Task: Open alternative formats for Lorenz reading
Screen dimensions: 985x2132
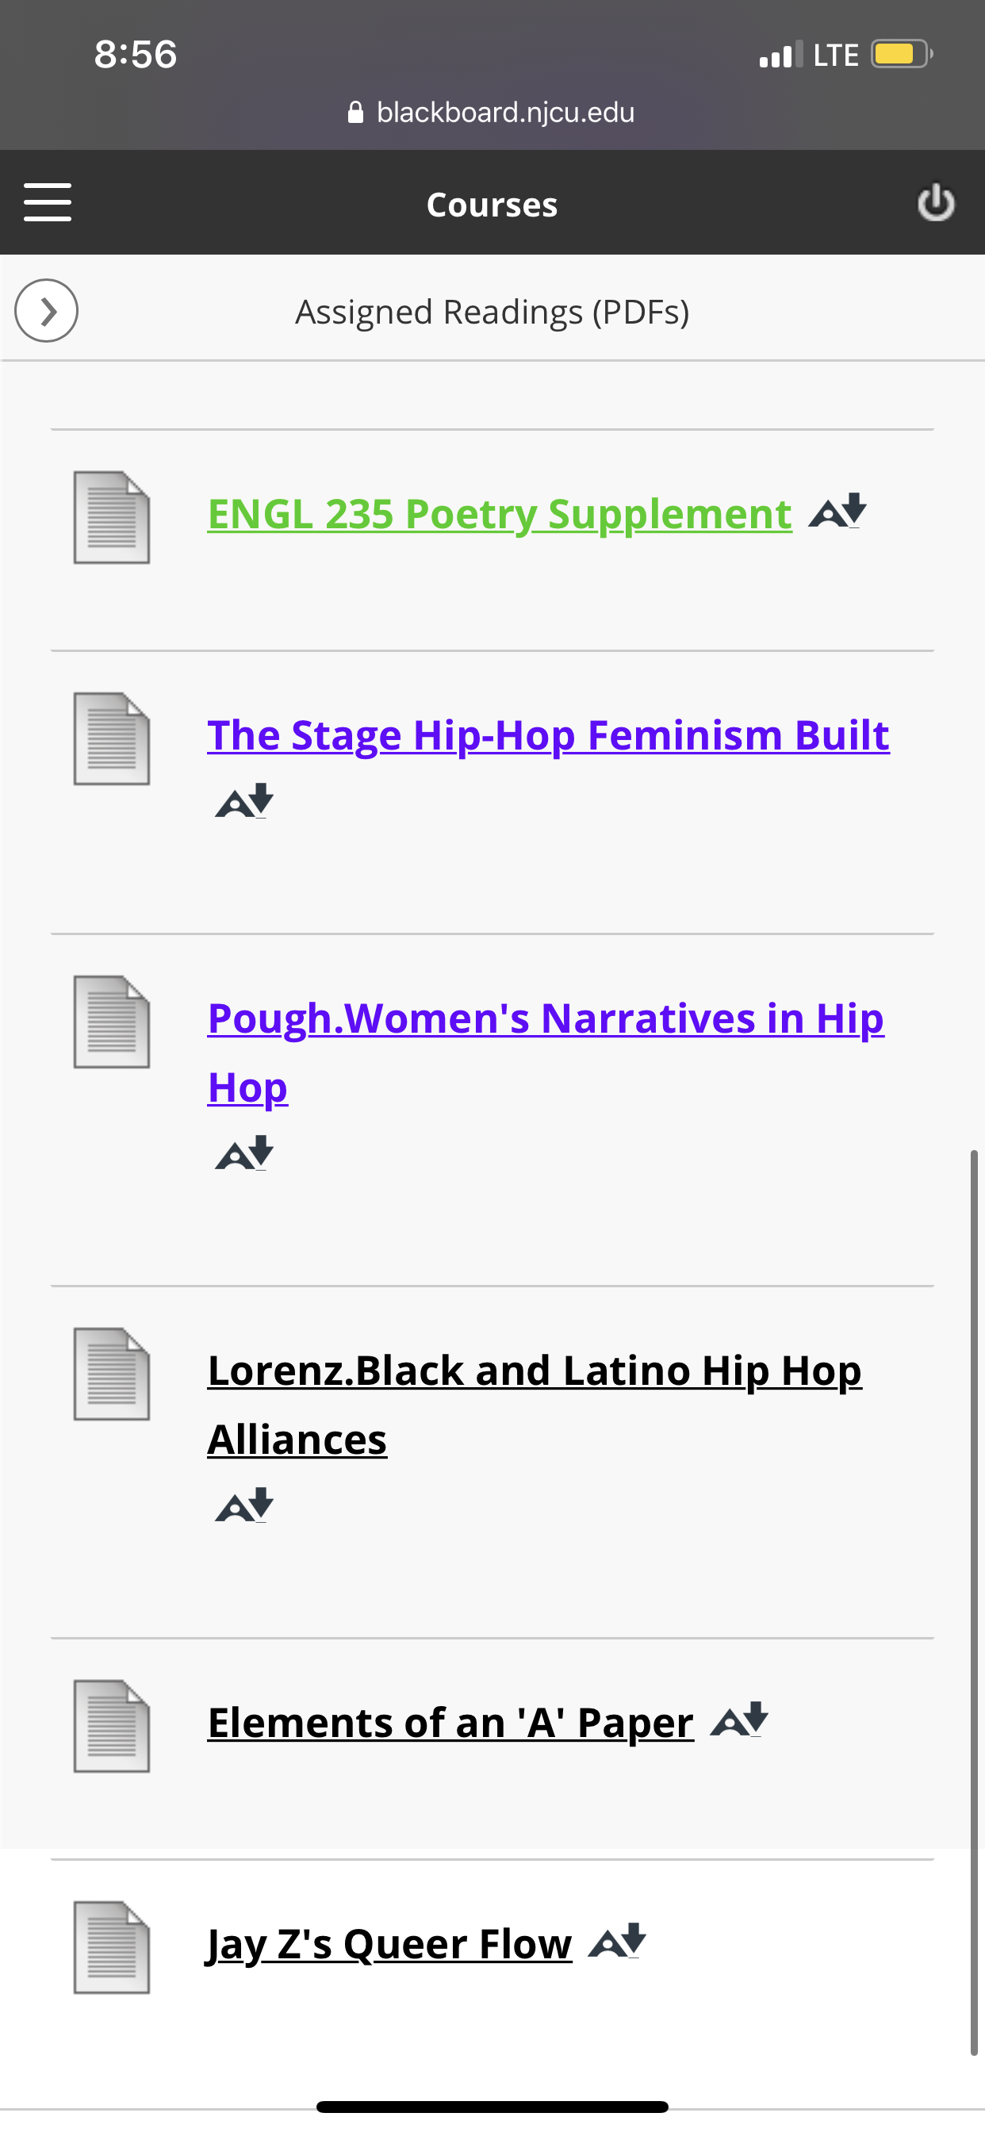Action: click(244, 1505)
